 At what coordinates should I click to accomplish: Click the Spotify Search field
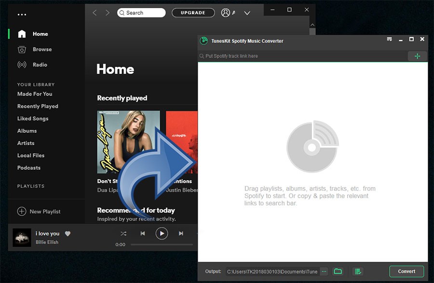click(141, 13)
